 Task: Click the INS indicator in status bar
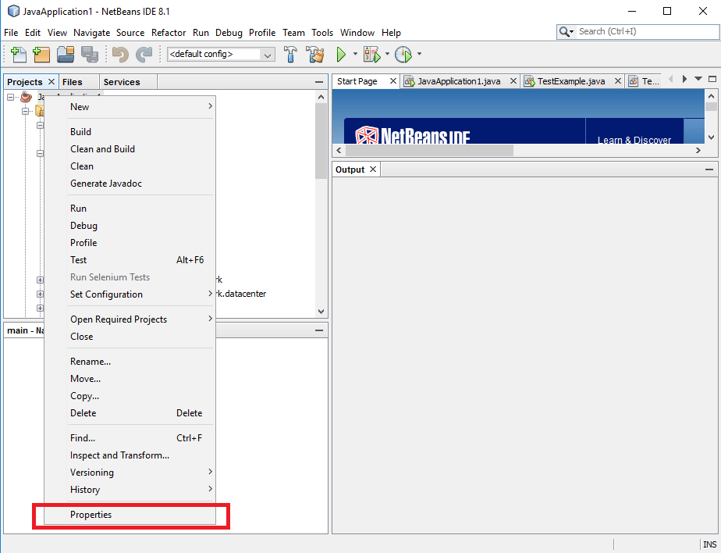[x=709, y=544]
